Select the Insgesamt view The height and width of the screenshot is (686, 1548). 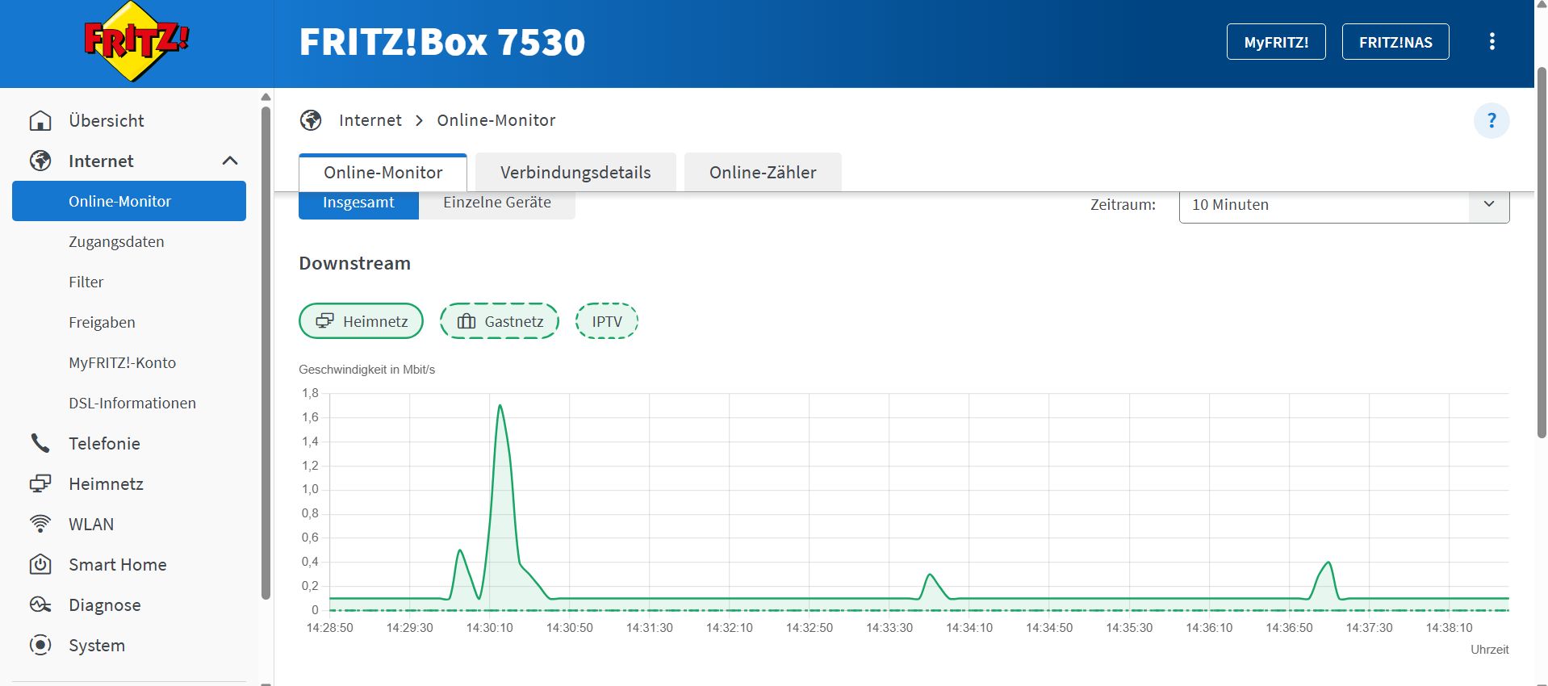[x=358, y=203]
